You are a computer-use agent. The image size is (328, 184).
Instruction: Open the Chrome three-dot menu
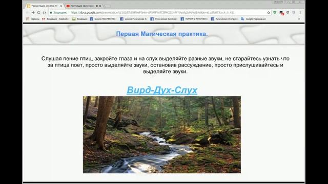point(300,12)
